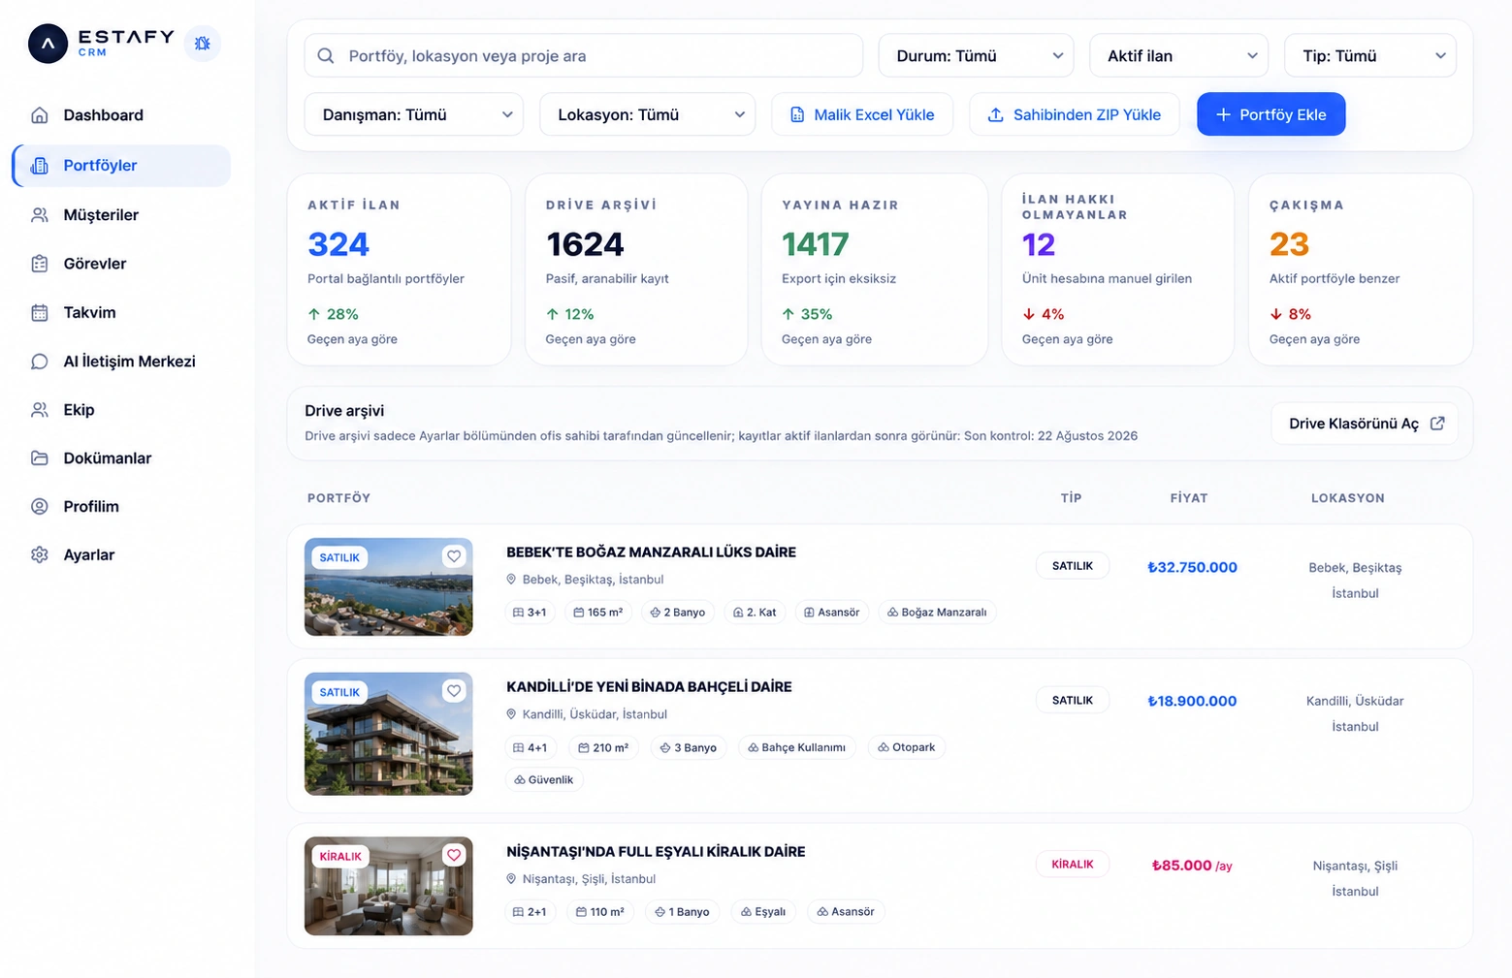Image resolution: width=1512 pixels, height=978 pixels.
Task: Open the Kandilli building photo thumbnail
Action: (x=389, y=734)
